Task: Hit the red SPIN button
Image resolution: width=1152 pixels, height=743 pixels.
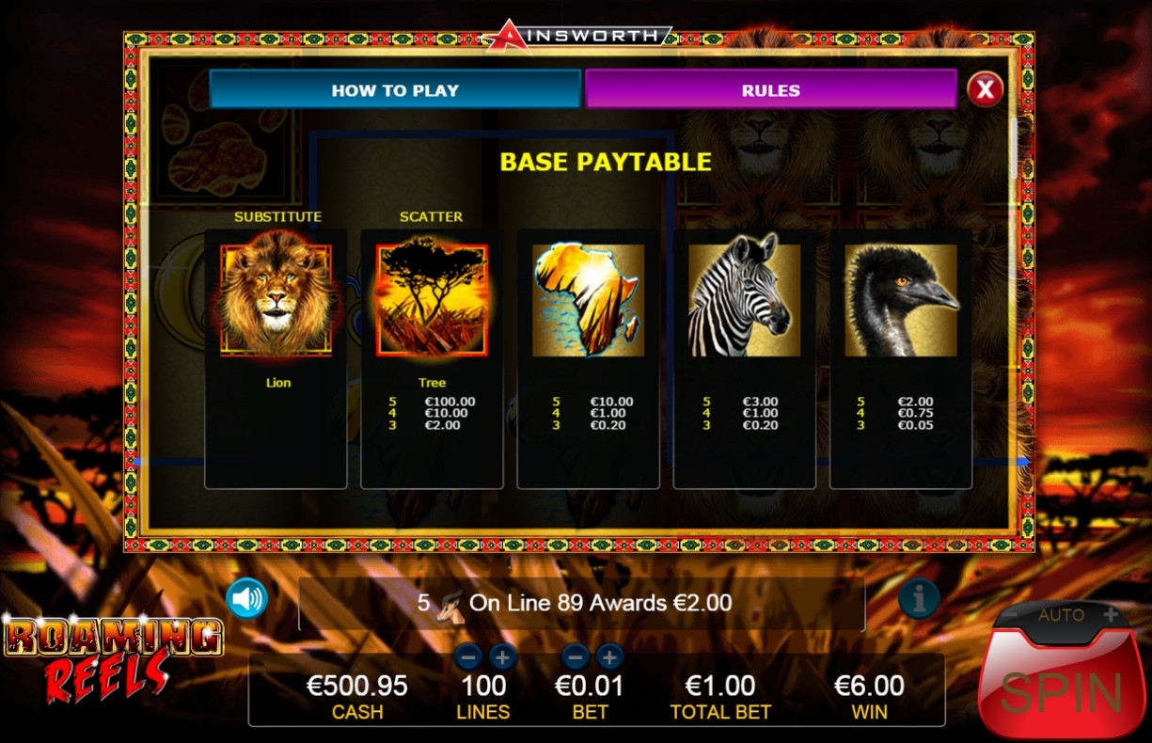Action: tap(1060, 688)
